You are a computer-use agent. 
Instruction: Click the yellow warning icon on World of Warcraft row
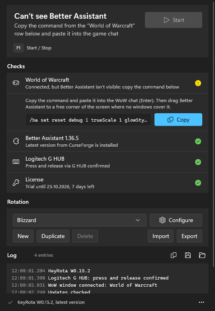click(x=198, y=83)
